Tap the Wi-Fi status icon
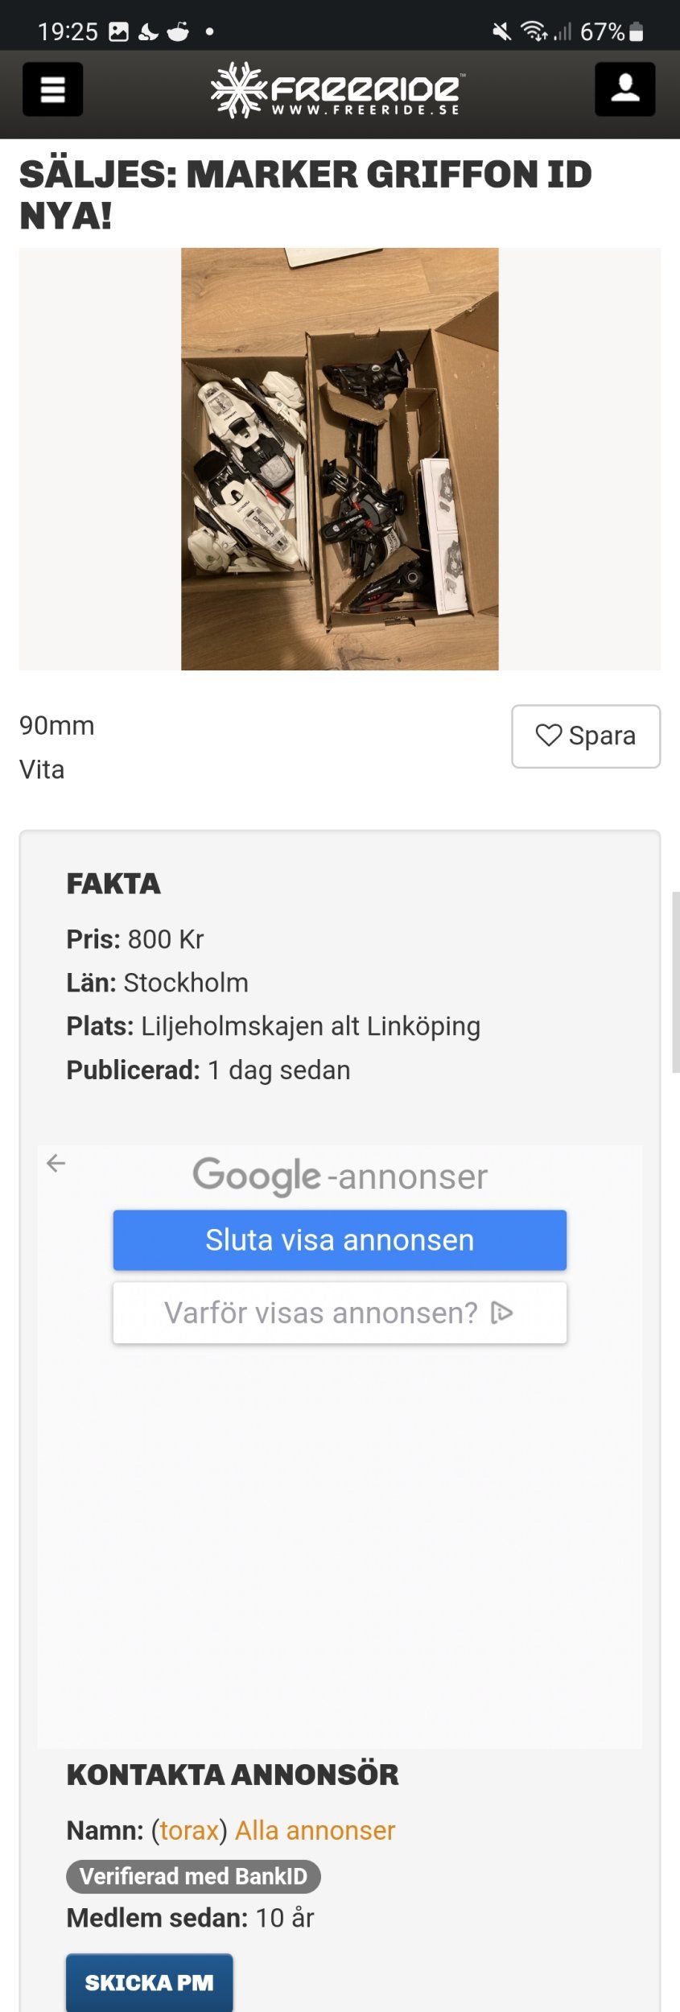This screenshot has width=680, height=2012. [x=533, y=32]
